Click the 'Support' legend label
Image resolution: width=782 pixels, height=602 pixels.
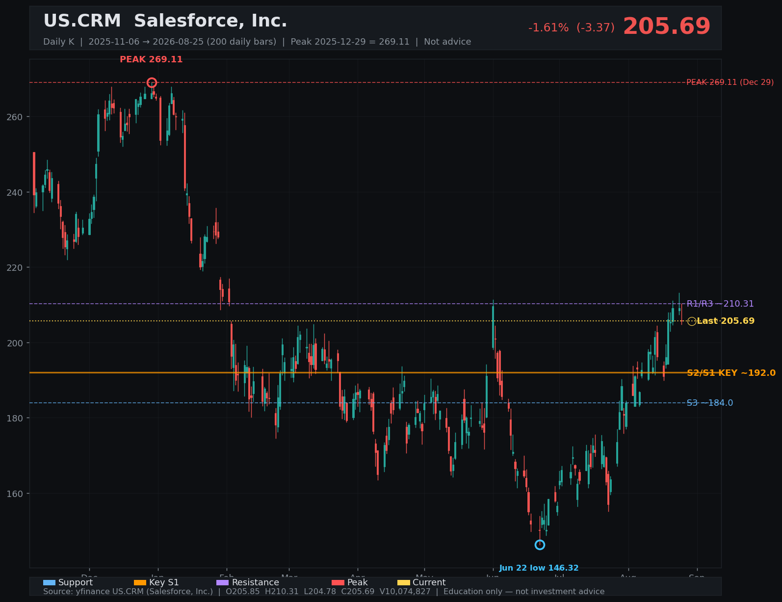[76, 582]
